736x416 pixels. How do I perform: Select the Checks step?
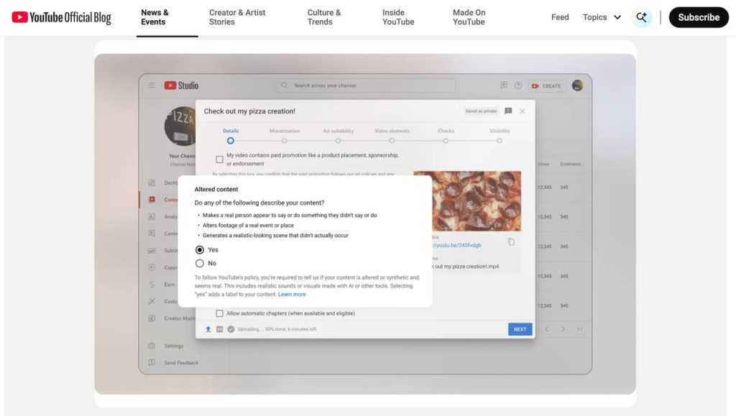click(x=446, y=136)
